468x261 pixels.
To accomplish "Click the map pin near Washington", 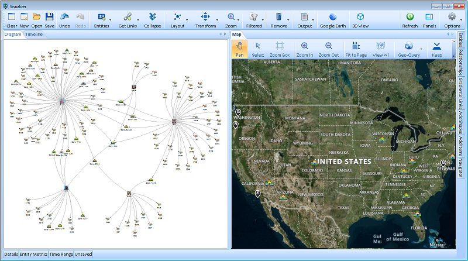I will 238,111.
